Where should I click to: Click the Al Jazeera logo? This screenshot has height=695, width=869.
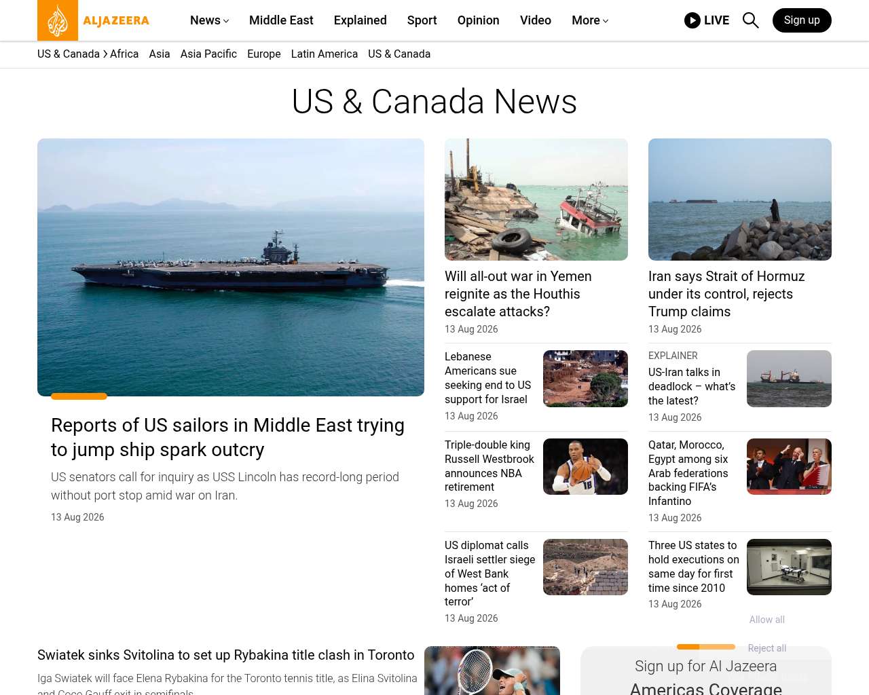point(94,20)
